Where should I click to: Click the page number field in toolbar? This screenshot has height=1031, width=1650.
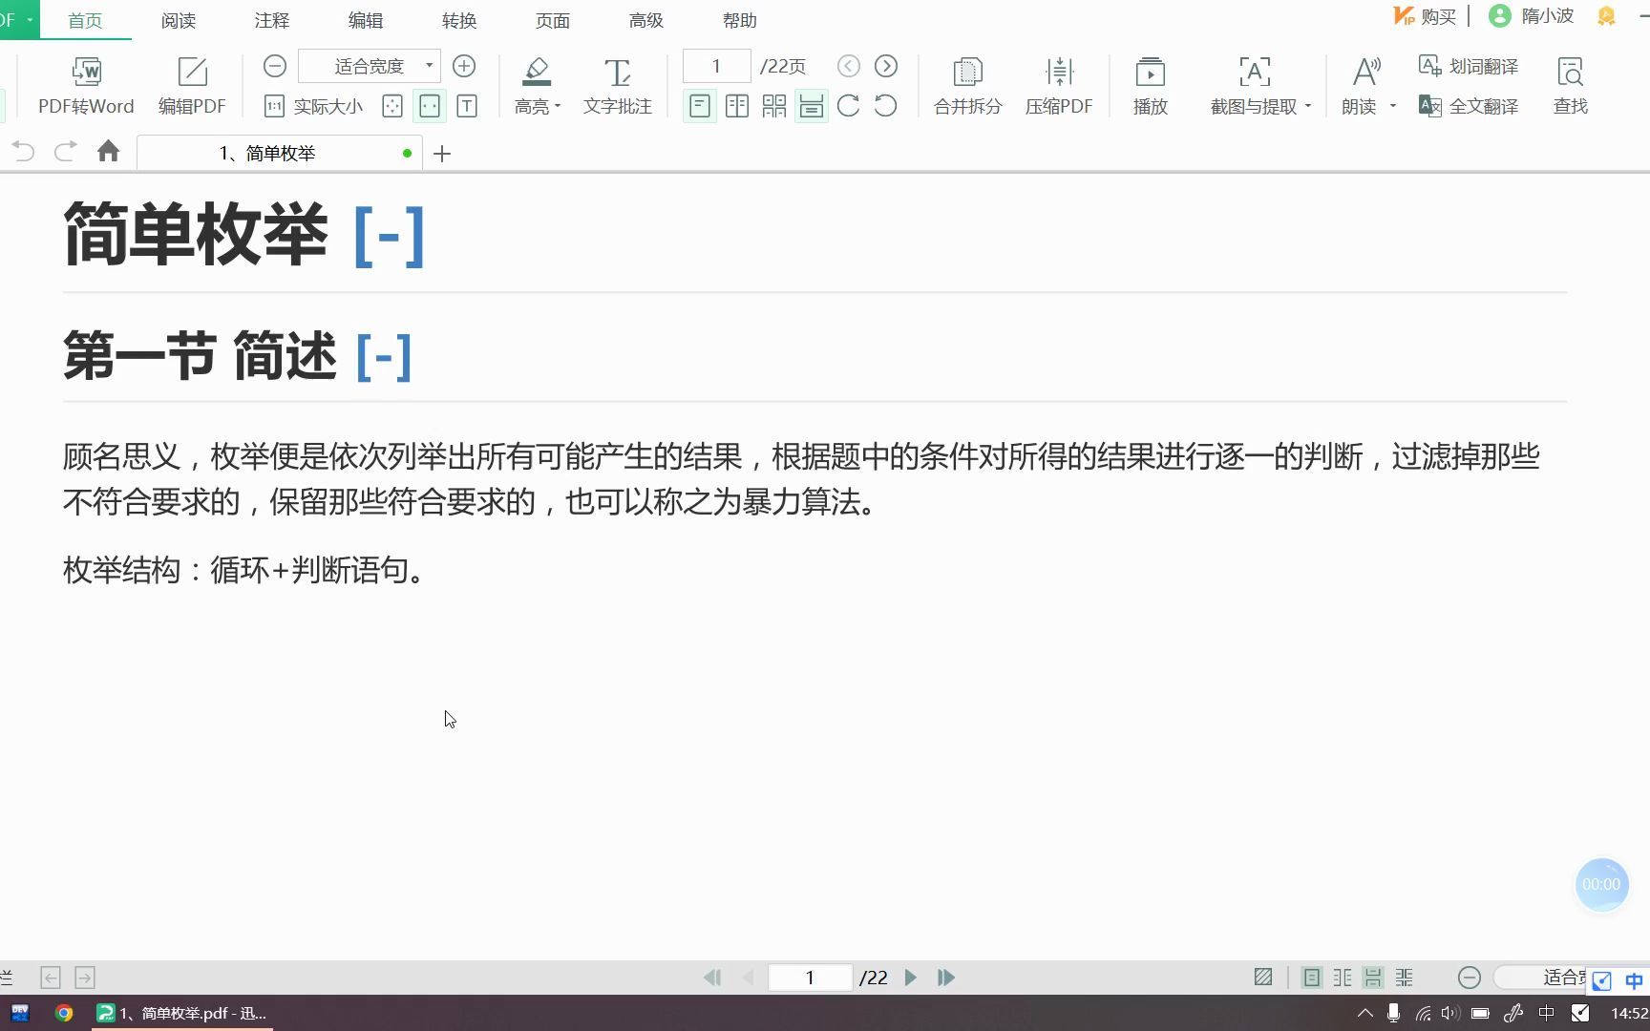[716, 66]
